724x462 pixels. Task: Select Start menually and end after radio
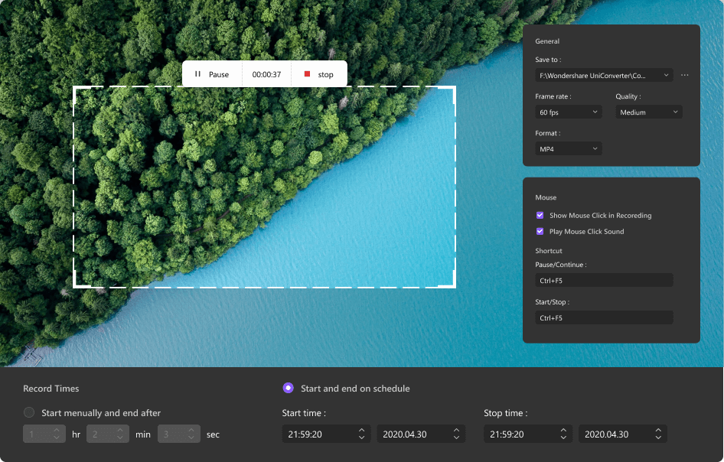(29, 412)
